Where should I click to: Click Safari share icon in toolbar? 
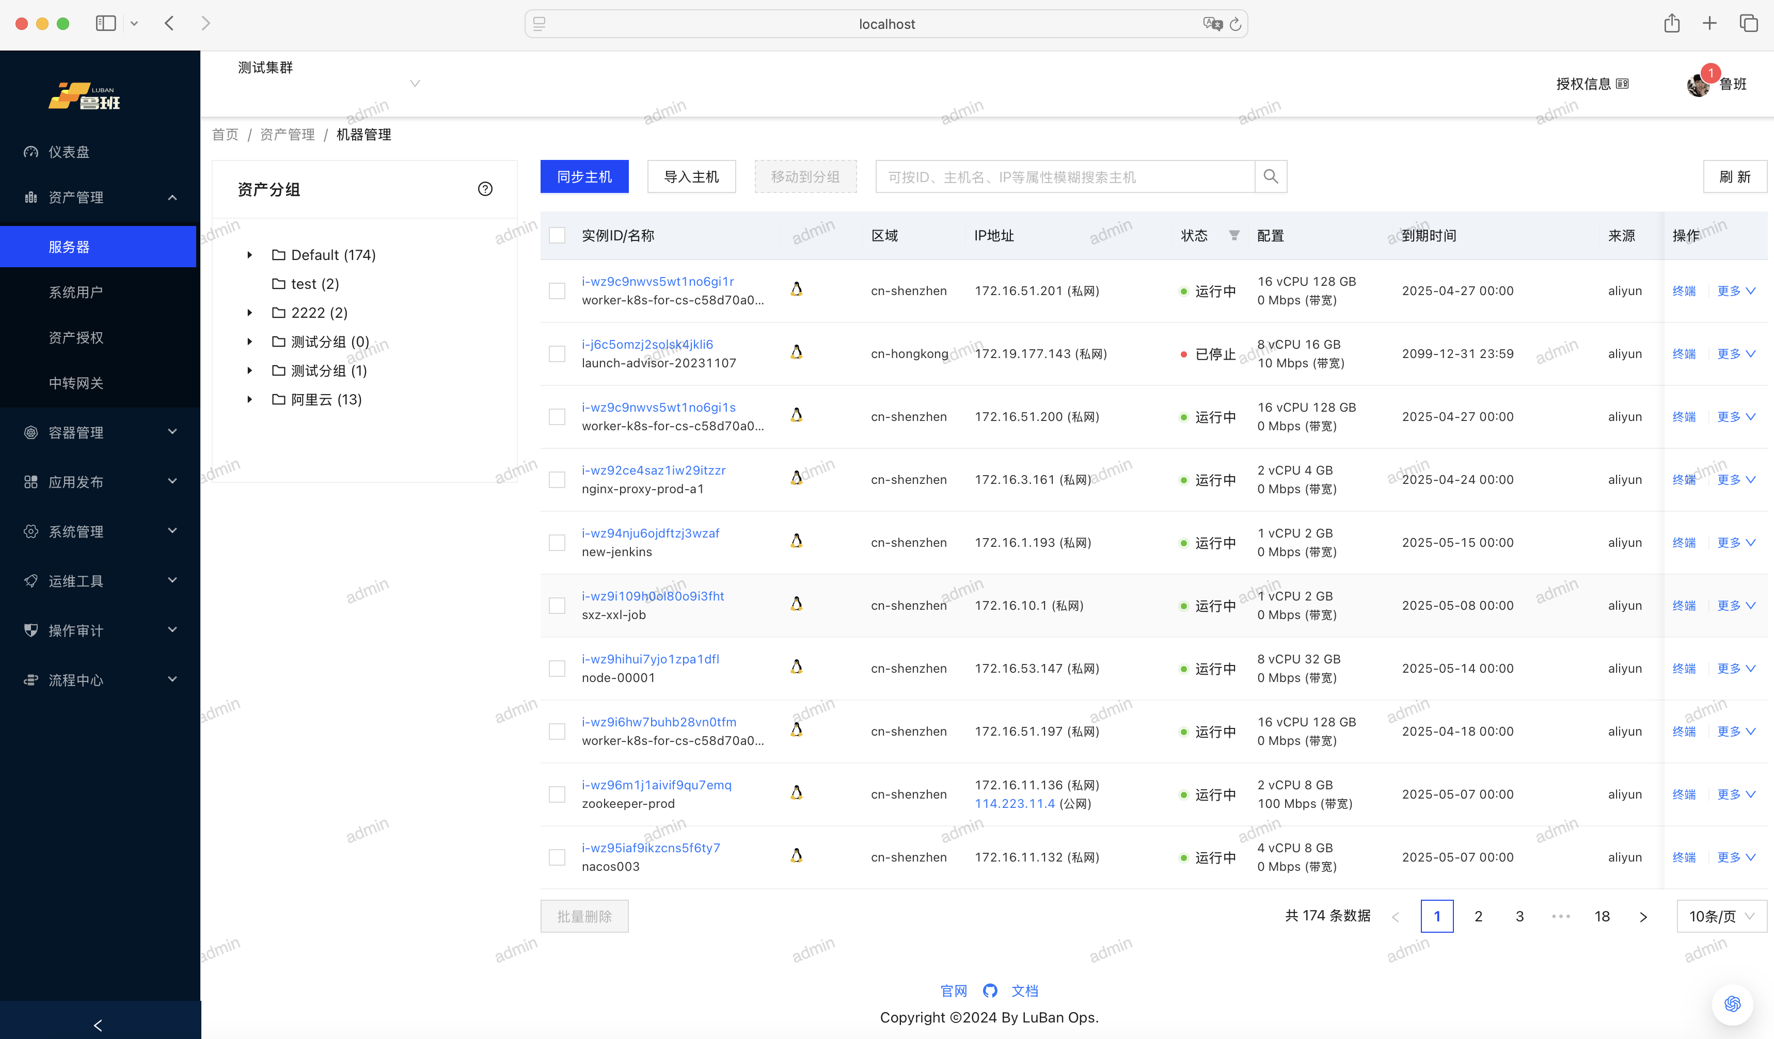(x=1671, y=24)
